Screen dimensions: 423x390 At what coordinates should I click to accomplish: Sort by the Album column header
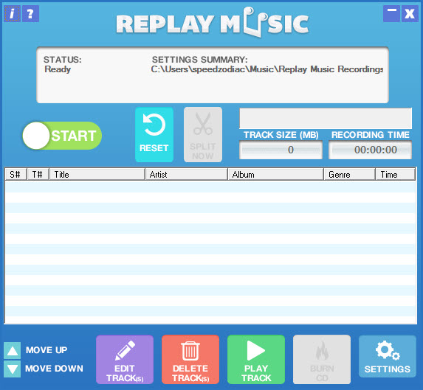tap(275, 175)
